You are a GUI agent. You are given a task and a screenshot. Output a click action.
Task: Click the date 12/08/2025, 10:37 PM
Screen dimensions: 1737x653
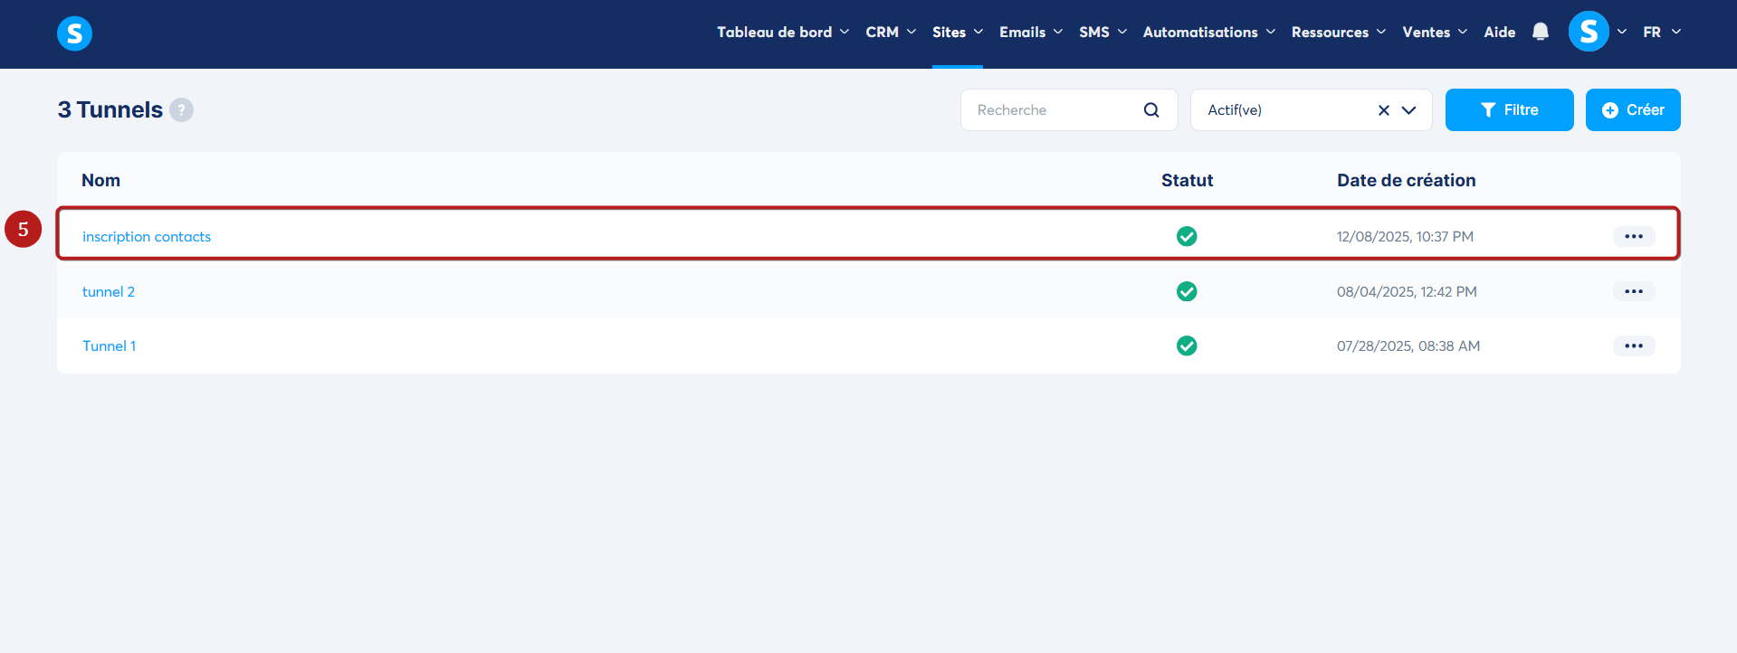coord(1405,236)
